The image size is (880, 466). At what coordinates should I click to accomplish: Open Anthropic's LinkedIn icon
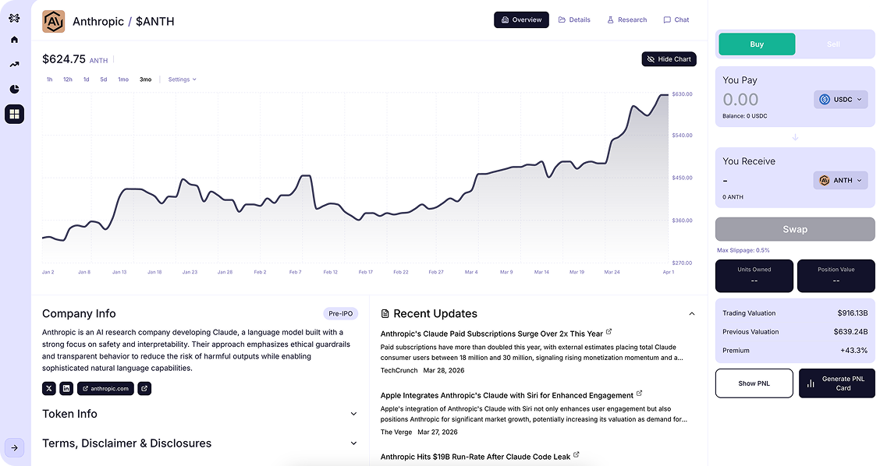pyautogui.click(x=66, y=388)
